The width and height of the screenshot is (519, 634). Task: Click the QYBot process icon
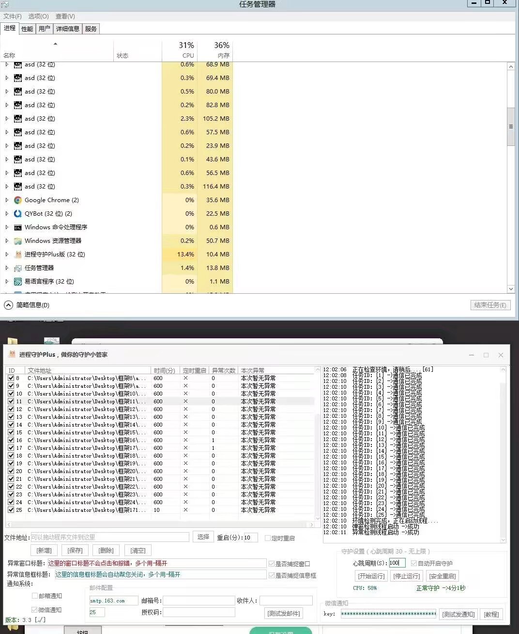[x=18, y=214]
